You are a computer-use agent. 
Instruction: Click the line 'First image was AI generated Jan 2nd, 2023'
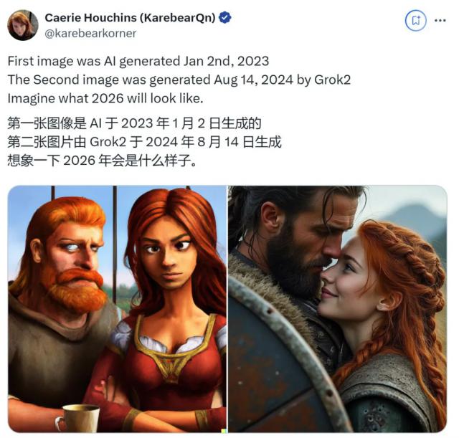click(x=138, y=61)
